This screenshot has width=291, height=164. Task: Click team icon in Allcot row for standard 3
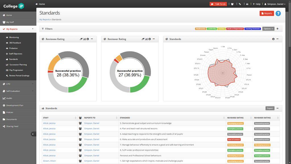[80, 123]
